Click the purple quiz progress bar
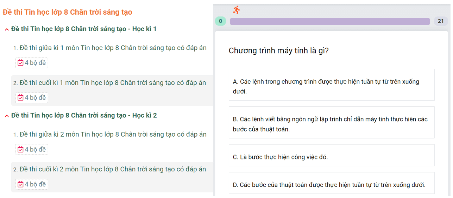This screenshot has height=198, width=453. (x=330, y=21)
